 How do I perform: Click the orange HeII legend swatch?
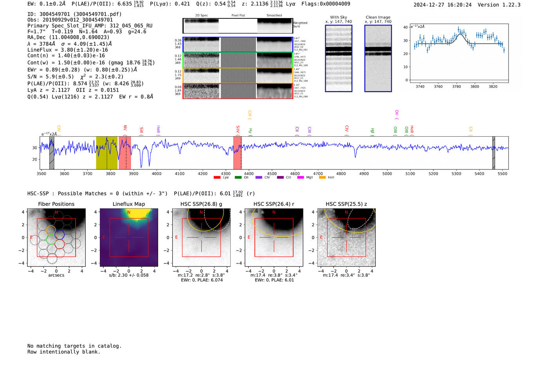tap(322, 178)
